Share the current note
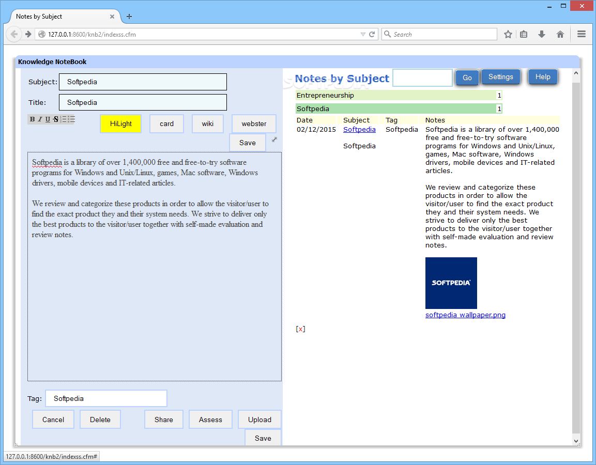This screenshot has width=596, height=465. point(164,420)
